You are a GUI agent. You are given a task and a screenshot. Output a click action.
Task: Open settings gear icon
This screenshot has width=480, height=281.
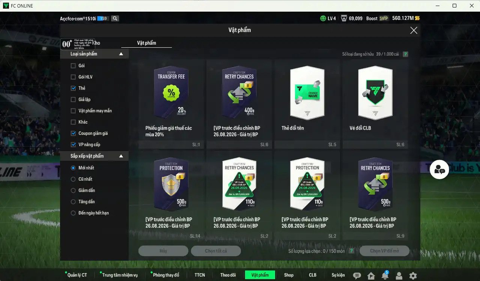pos(413,276)
